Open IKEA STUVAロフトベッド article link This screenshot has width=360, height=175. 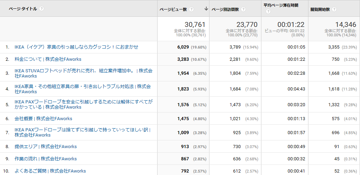[84, 73]
